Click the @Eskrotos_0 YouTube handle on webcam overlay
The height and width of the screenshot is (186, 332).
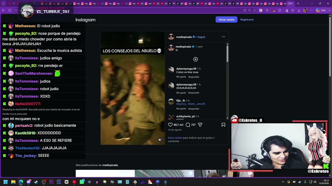(x=250, y=120)
